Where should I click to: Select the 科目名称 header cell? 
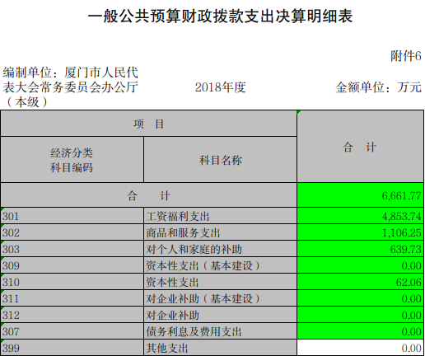pos(220,160)
